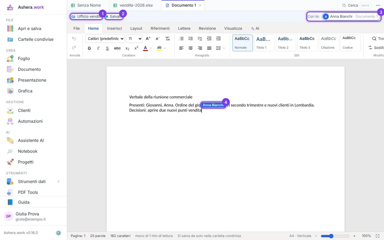
Task: Open line spacing dropdown
Action: [220, 48]
